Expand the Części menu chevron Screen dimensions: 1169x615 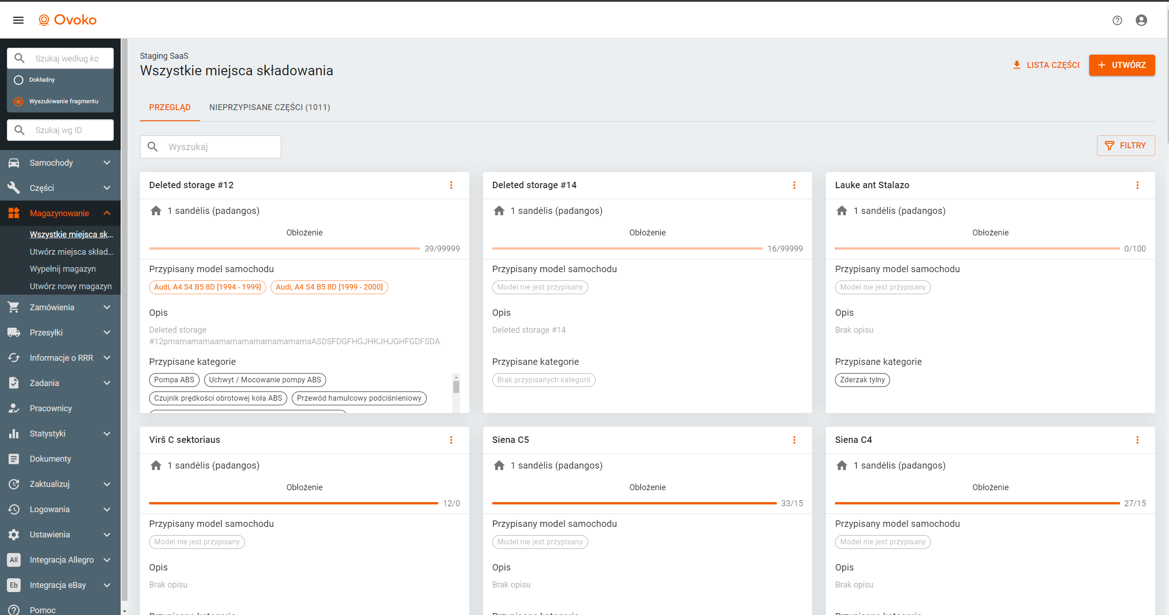(x=107, y=188)
